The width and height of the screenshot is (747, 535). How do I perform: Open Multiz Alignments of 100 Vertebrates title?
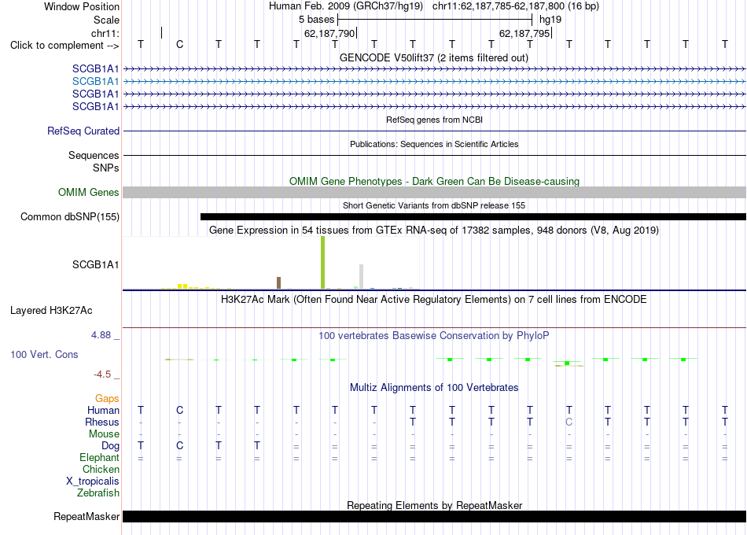434,388
